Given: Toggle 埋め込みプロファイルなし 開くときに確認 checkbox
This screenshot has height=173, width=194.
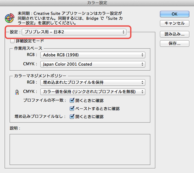Looking at the screenshot, I should [x=72, y=116].
